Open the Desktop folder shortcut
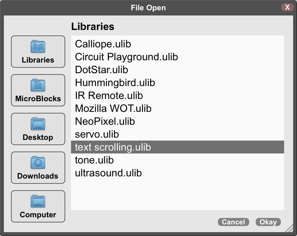Screen dimensions: 297x236 coord(38,129)
